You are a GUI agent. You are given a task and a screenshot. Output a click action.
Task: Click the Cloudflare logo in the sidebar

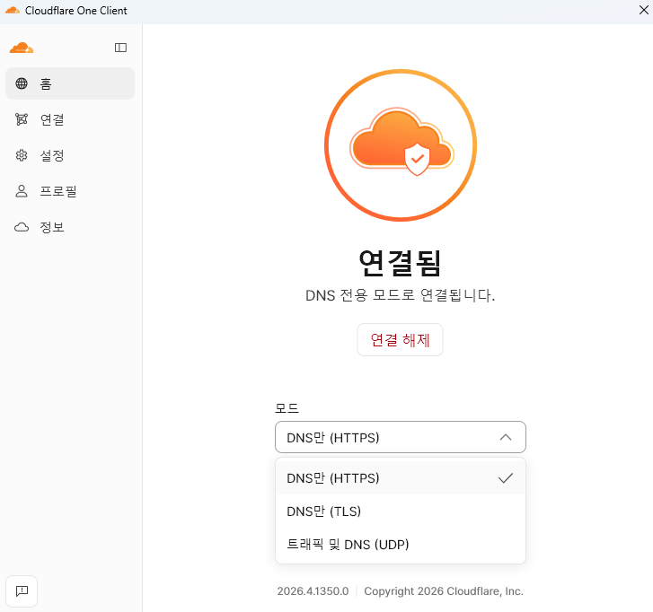22,48
